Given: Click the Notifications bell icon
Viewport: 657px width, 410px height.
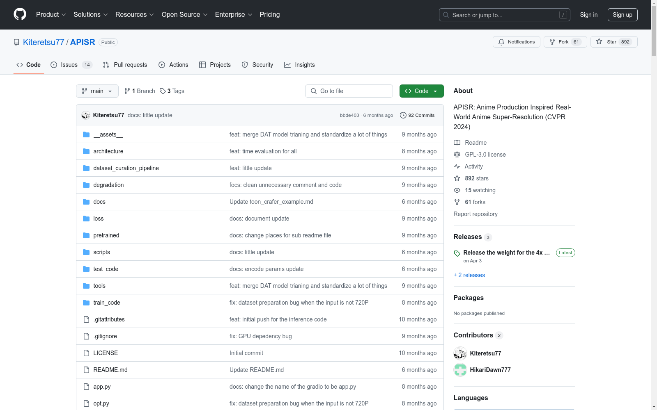Looking at the screenshot, I should (501, 42).
